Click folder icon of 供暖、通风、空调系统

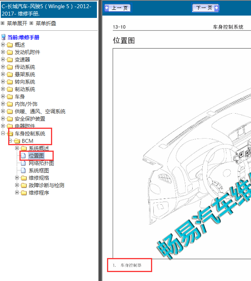pyautogui.click(x=10, y=111)
